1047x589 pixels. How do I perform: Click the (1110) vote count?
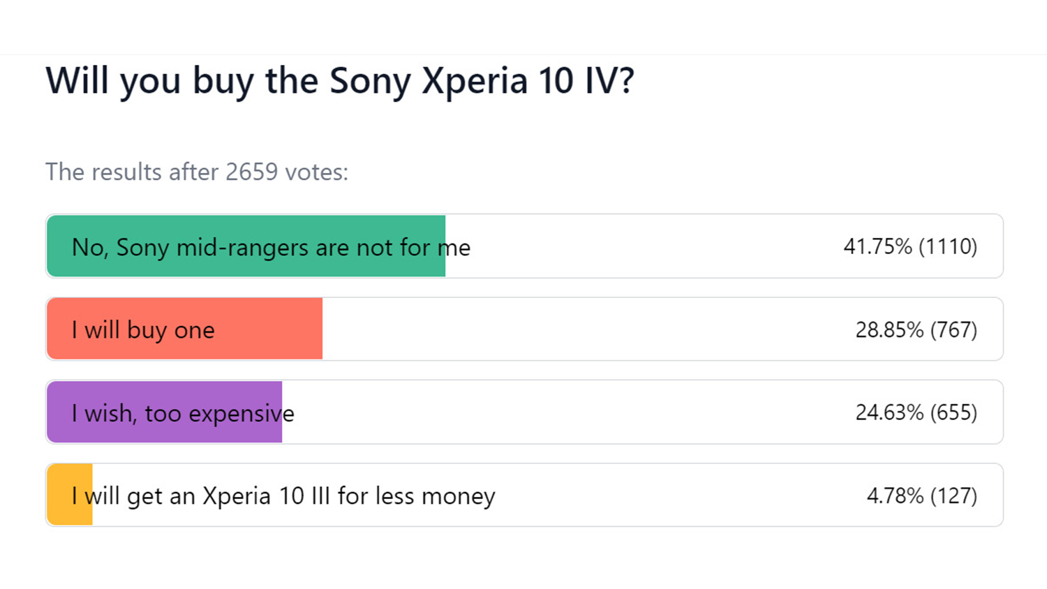tap(948, 246)
